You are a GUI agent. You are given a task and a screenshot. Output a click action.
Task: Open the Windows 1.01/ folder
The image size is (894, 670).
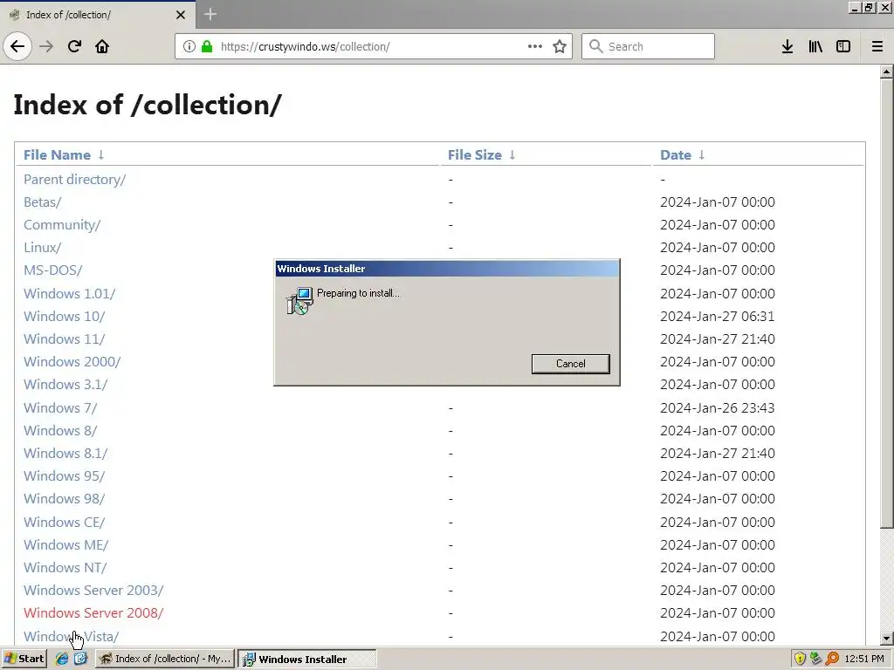[70, 294]
